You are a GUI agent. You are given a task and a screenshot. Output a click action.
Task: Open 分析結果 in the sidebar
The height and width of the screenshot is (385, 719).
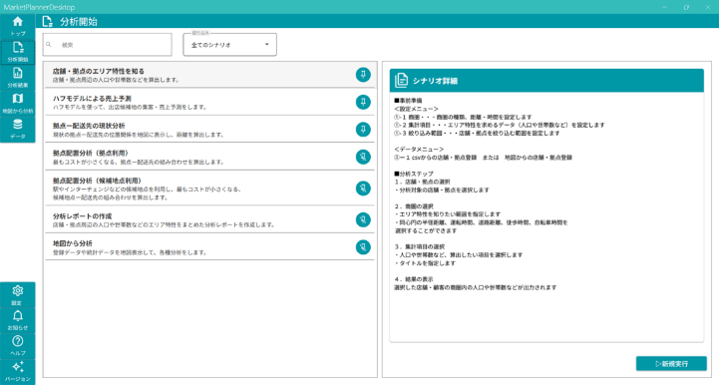[17, 78]
